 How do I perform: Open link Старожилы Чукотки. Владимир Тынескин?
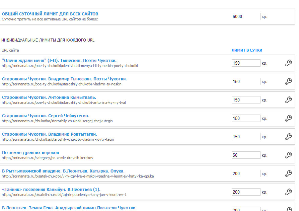pos(64,79)
